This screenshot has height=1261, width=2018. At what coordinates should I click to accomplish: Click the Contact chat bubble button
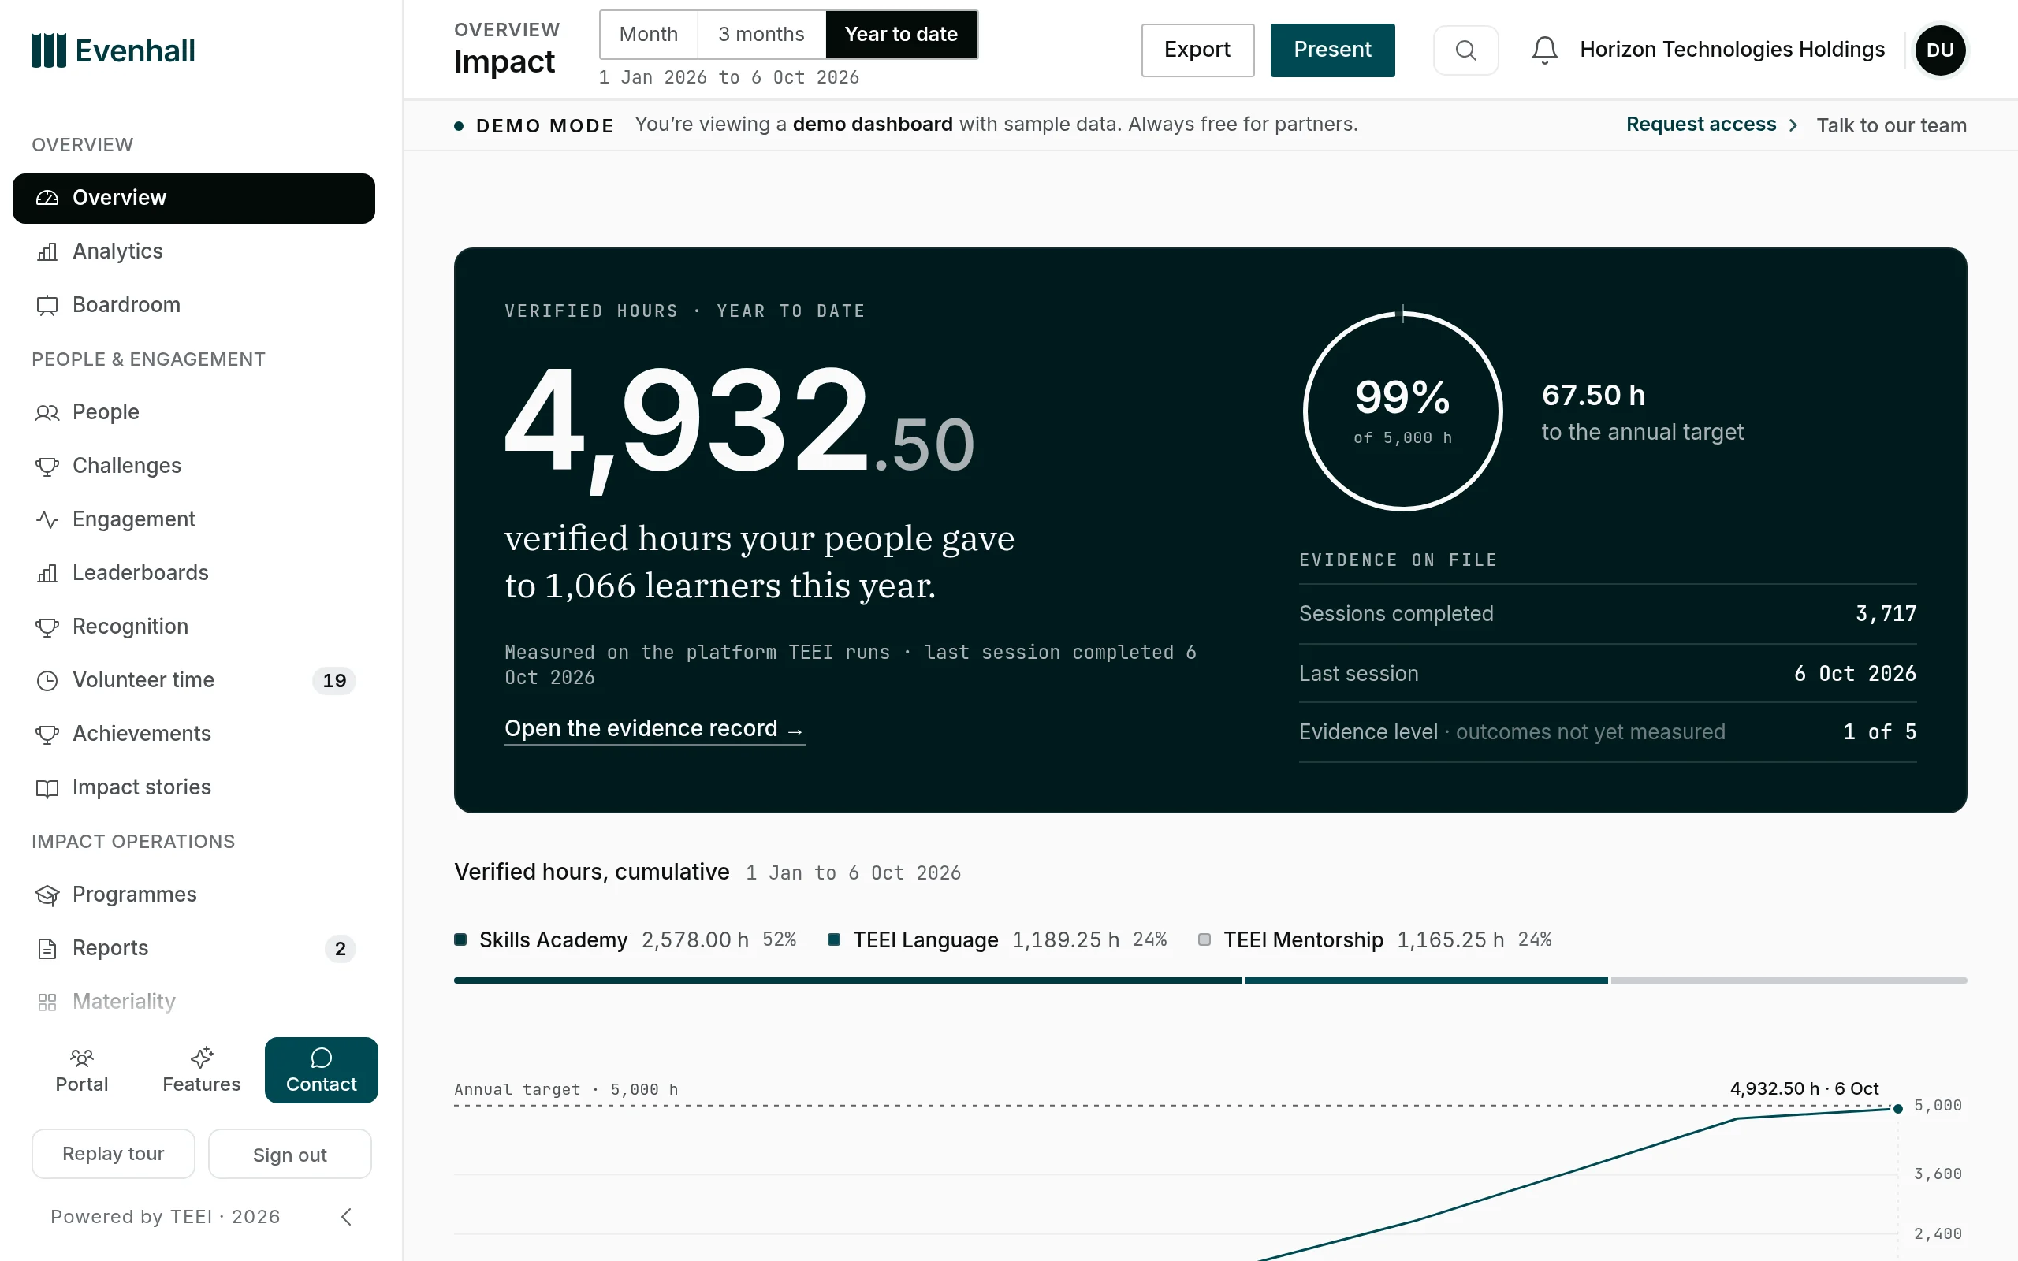[321, 1070]
